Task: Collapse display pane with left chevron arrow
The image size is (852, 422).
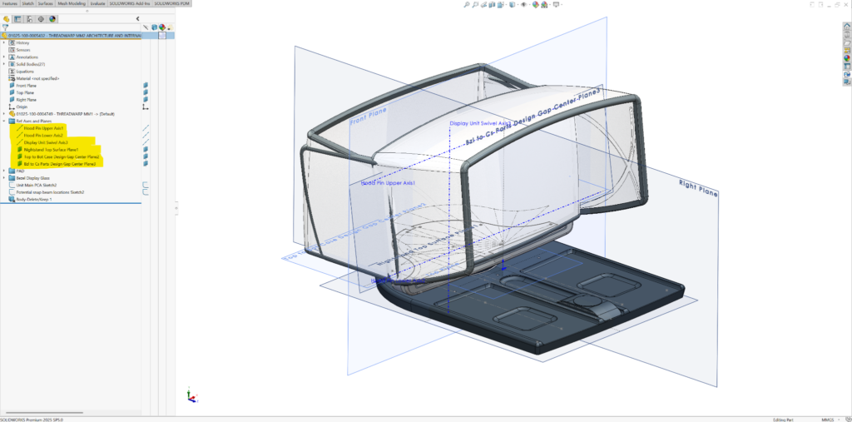Action: coord(137,19)
